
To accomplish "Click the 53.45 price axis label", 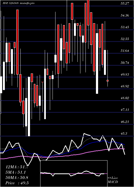I will [x=125, y=27].
